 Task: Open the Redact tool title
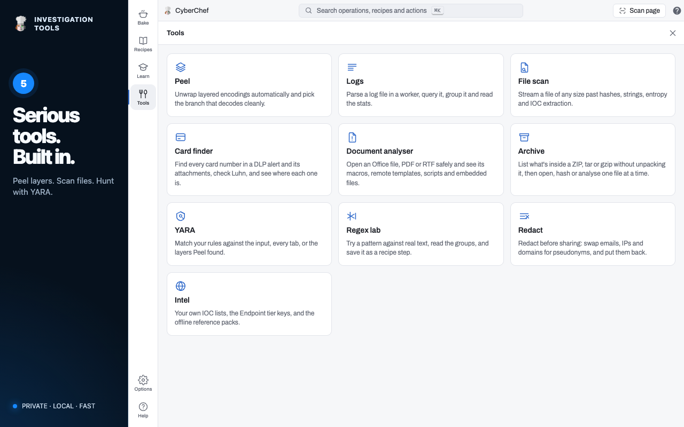(531, 230)
